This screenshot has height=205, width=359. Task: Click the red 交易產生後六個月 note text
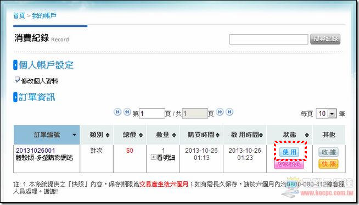pyautogui.click(x=164, y=184)
